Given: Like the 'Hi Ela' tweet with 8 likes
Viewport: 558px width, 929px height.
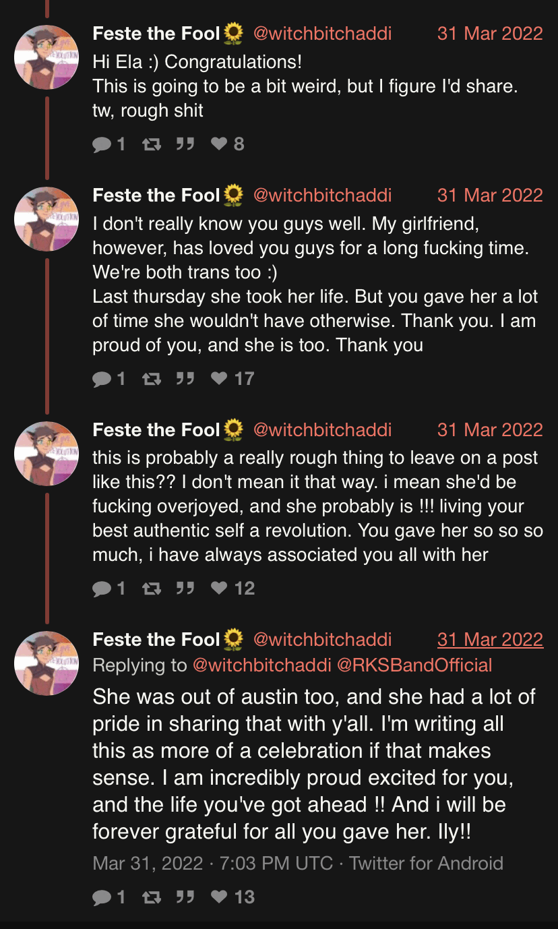Looking at the screenshot, I should coord(219,144).
